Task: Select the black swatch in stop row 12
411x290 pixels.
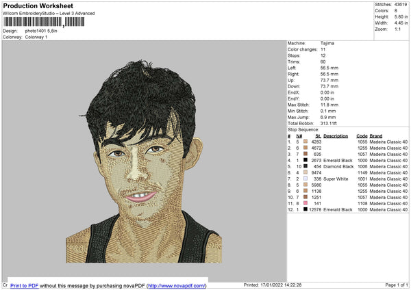Action: [306, 209]
